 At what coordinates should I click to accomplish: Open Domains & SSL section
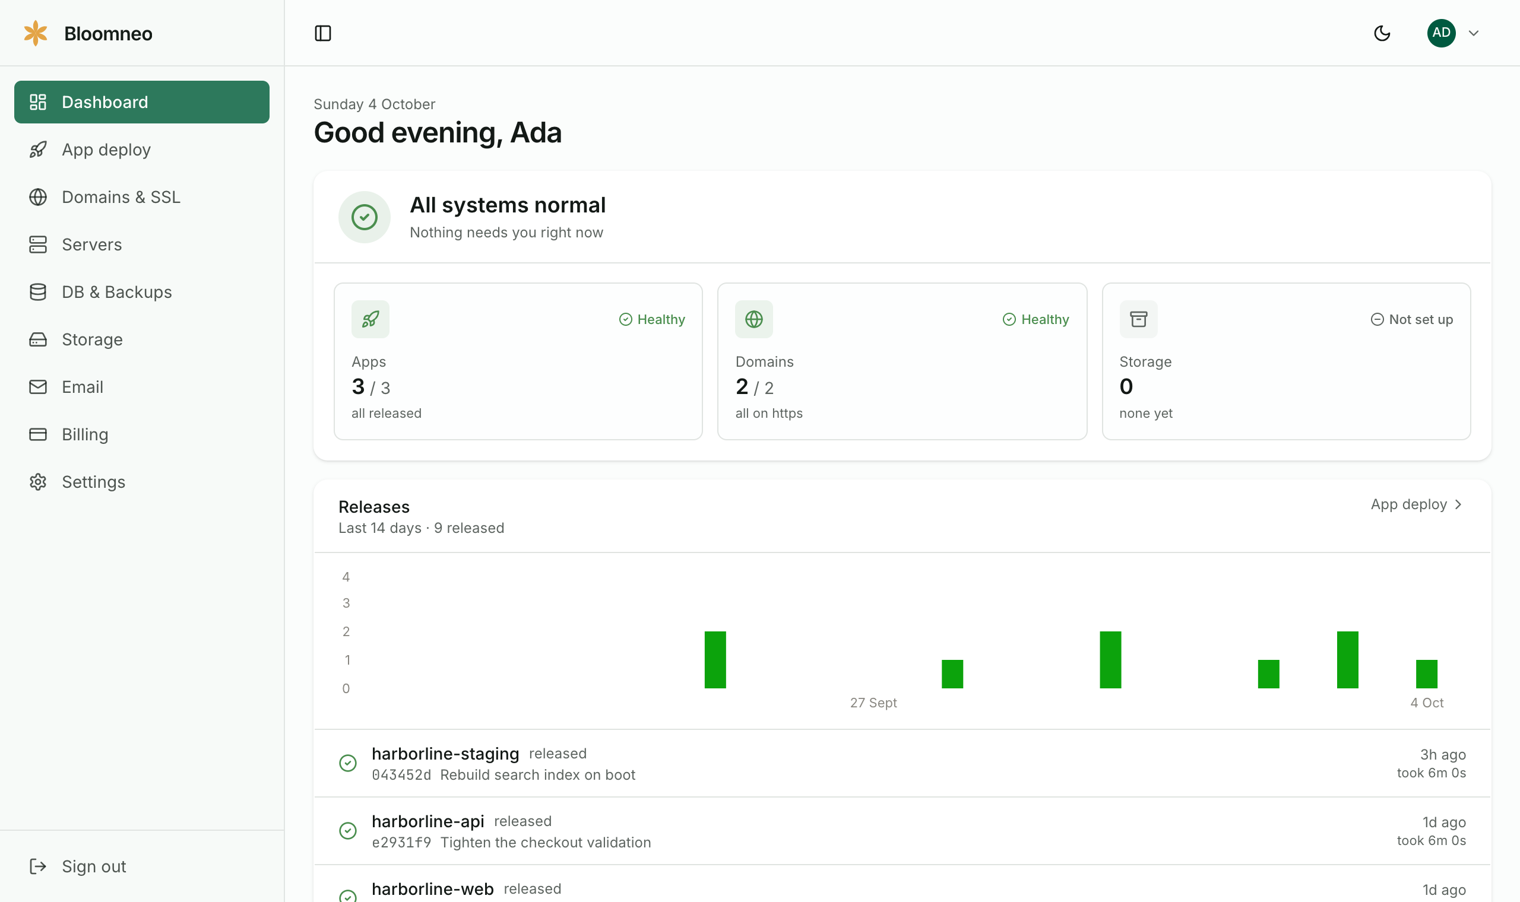point(142,197)
